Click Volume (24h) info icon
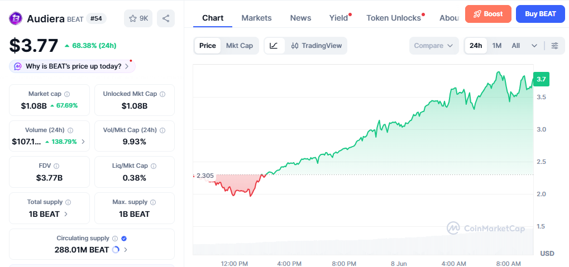Image resolution: width=569 pixels, height=267 pixels. click(x=70, y=130)
